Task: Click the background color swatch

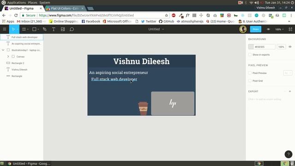Action: [x=251, y=47]
